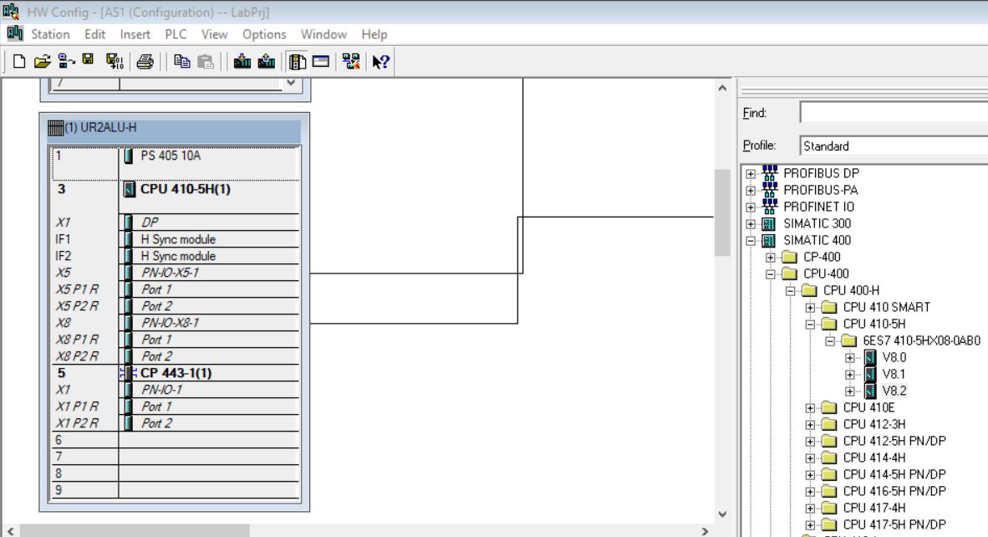988x537 pixels.
Task: Click the PROFINET IO network icon in catalog
Action: coord(770,206)
